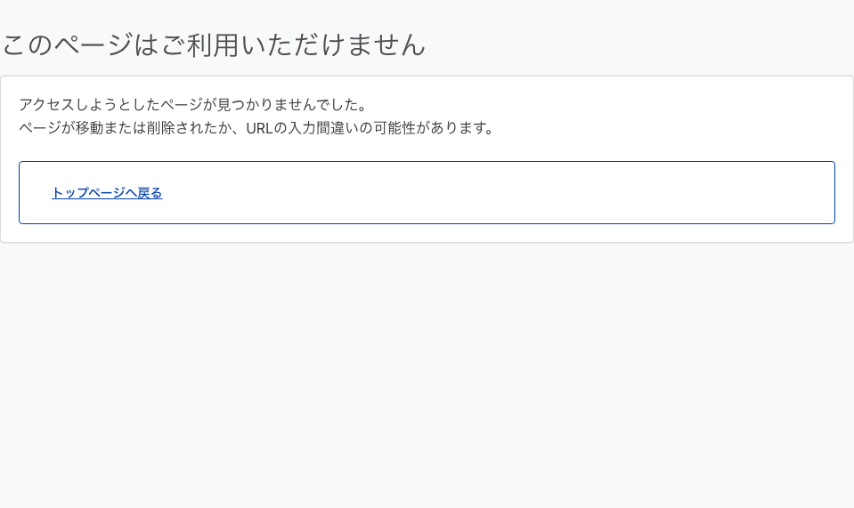Click この at the heading start
The image size is (854, 508).
[x=28, y=44]
